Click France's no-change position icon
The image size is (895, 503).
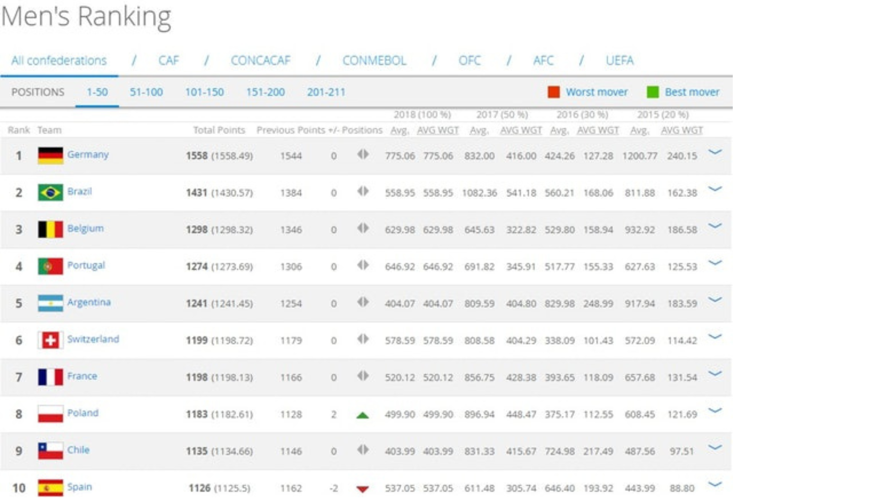point(363,375)
